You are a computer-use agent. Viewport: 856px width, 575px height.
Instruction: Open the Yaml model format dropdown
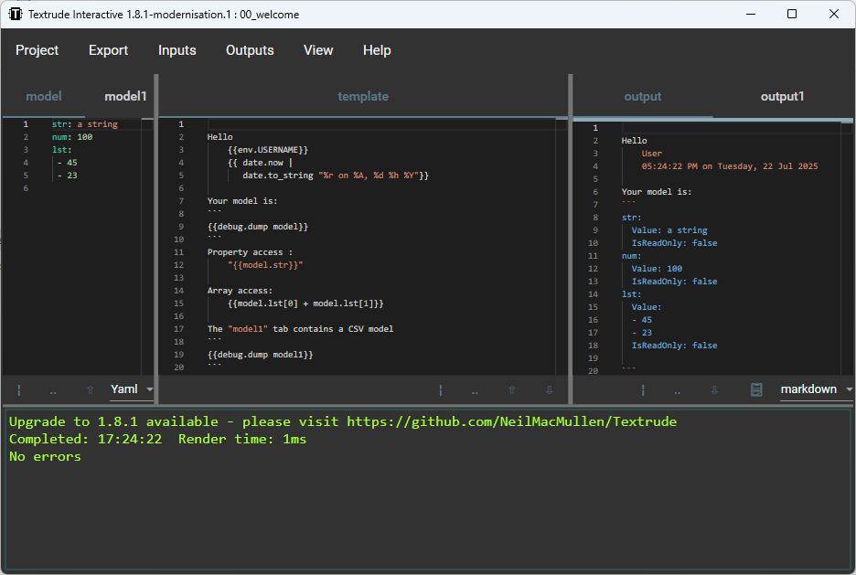132,389
